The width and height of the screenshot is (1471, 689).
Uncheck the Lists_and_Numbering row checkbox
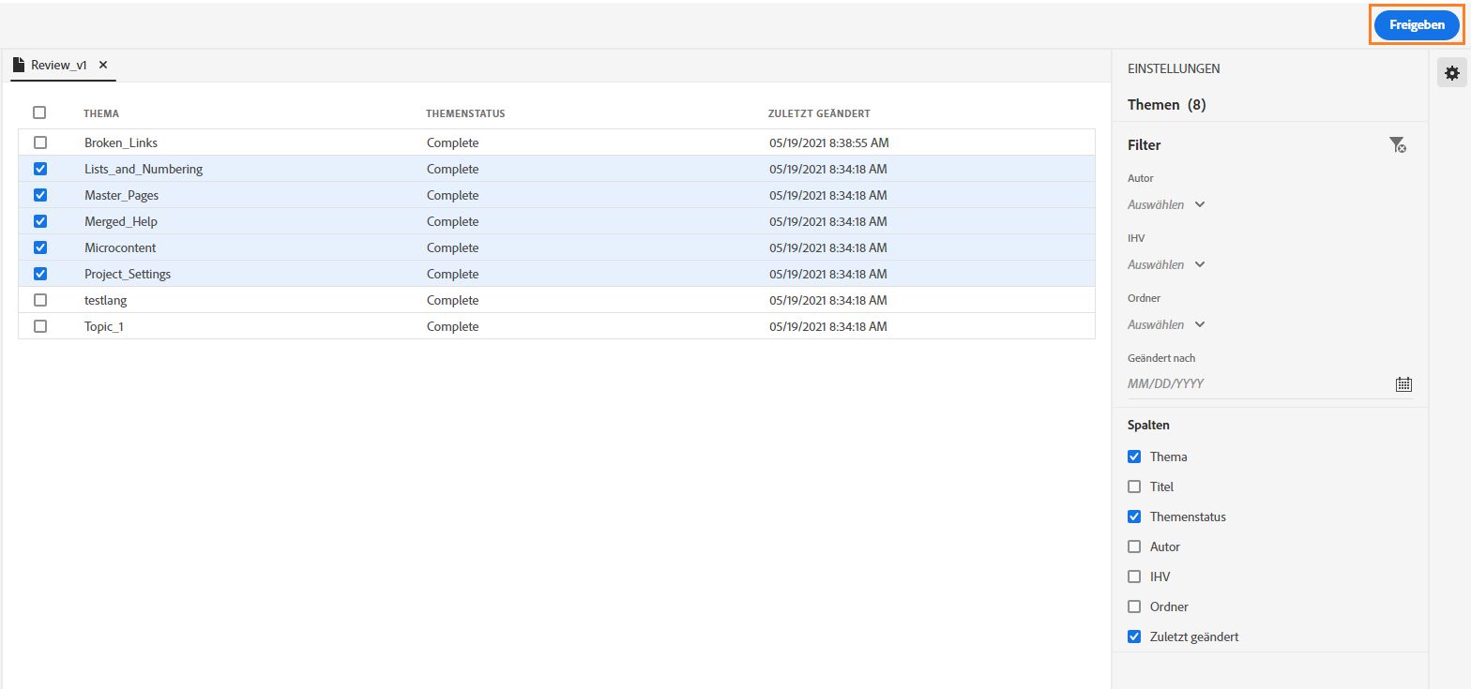[39, 169]
